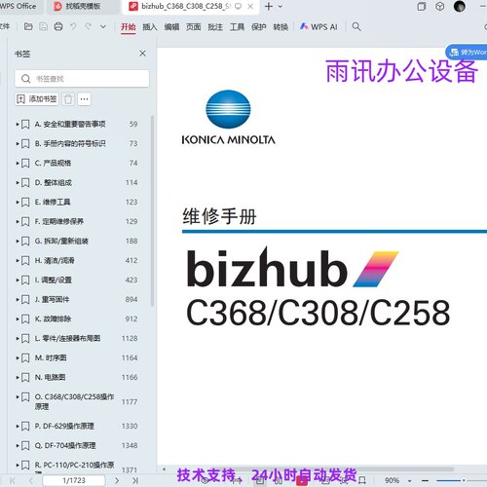Click the redo arrow icon
The height and width of the screenshot is (487, 487).
tap(88, 26)
